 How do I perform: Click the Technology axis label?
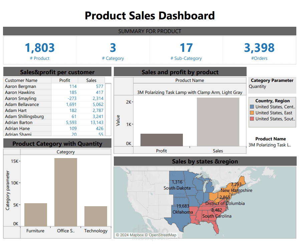(x=96, y=231)
